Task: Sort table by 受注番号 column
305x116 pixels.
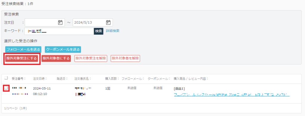Action: coord(19,79)
